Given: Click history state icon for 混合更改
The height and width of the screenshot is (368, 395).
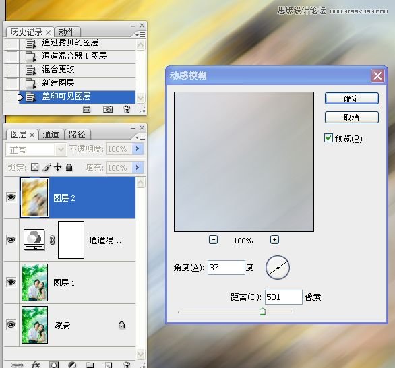Looking at the screenshot, I should pyautogui.click(x=31, y=70).
